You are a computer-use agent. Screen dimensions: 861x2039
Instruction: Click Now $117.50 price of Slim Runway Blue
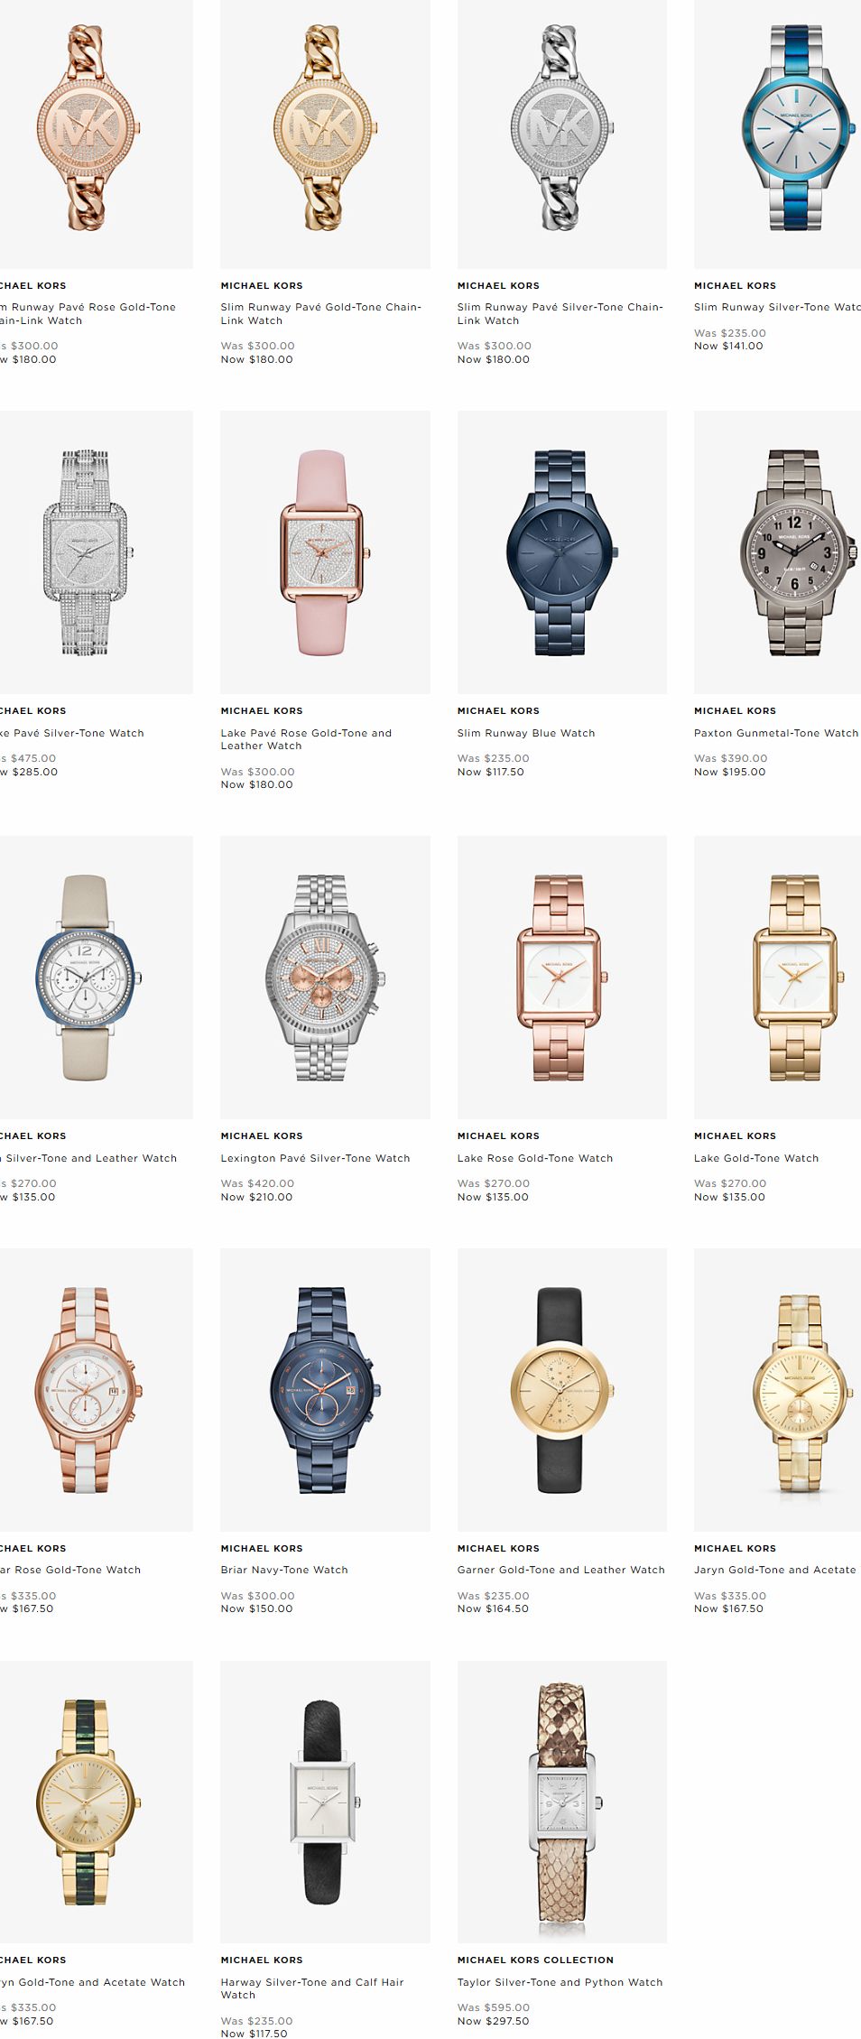click(490, 772)
